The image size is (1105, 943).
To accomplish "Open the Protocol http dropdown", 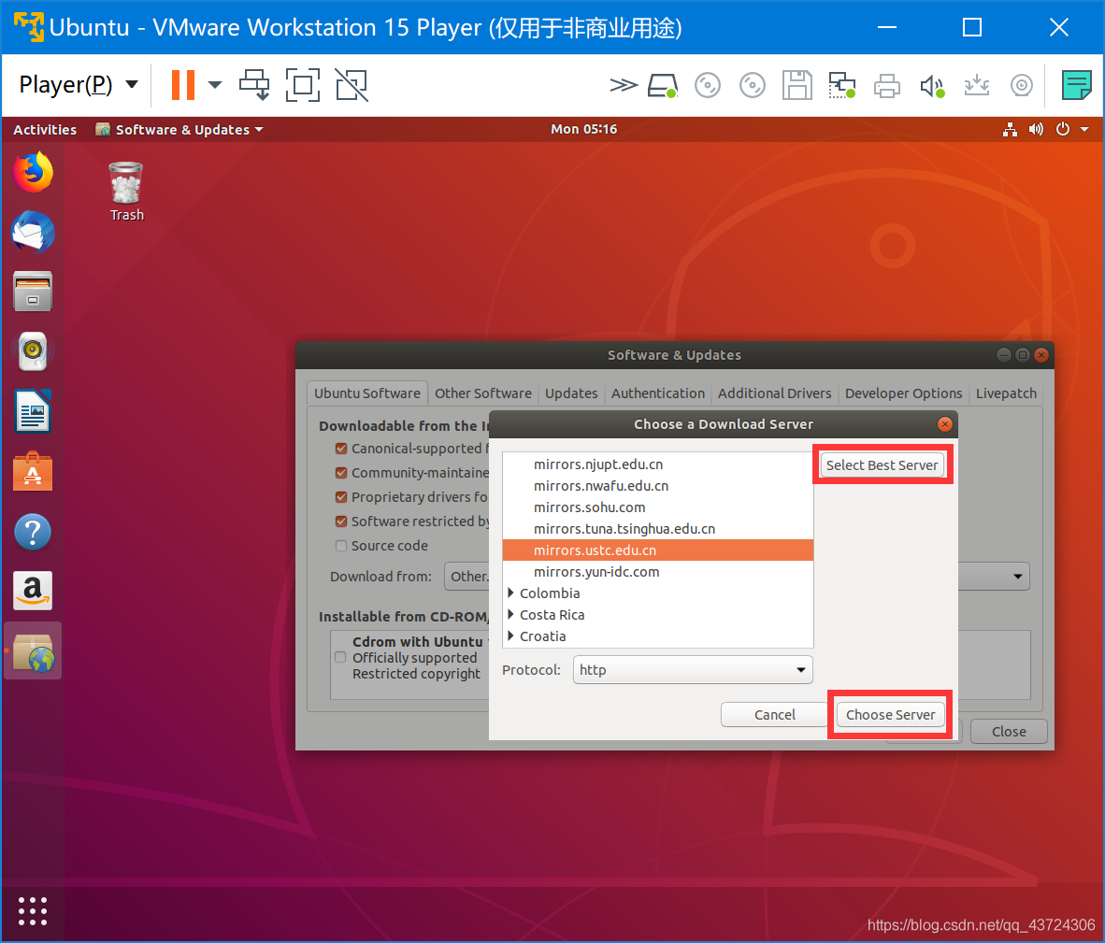I will click(x=693, y=670).
